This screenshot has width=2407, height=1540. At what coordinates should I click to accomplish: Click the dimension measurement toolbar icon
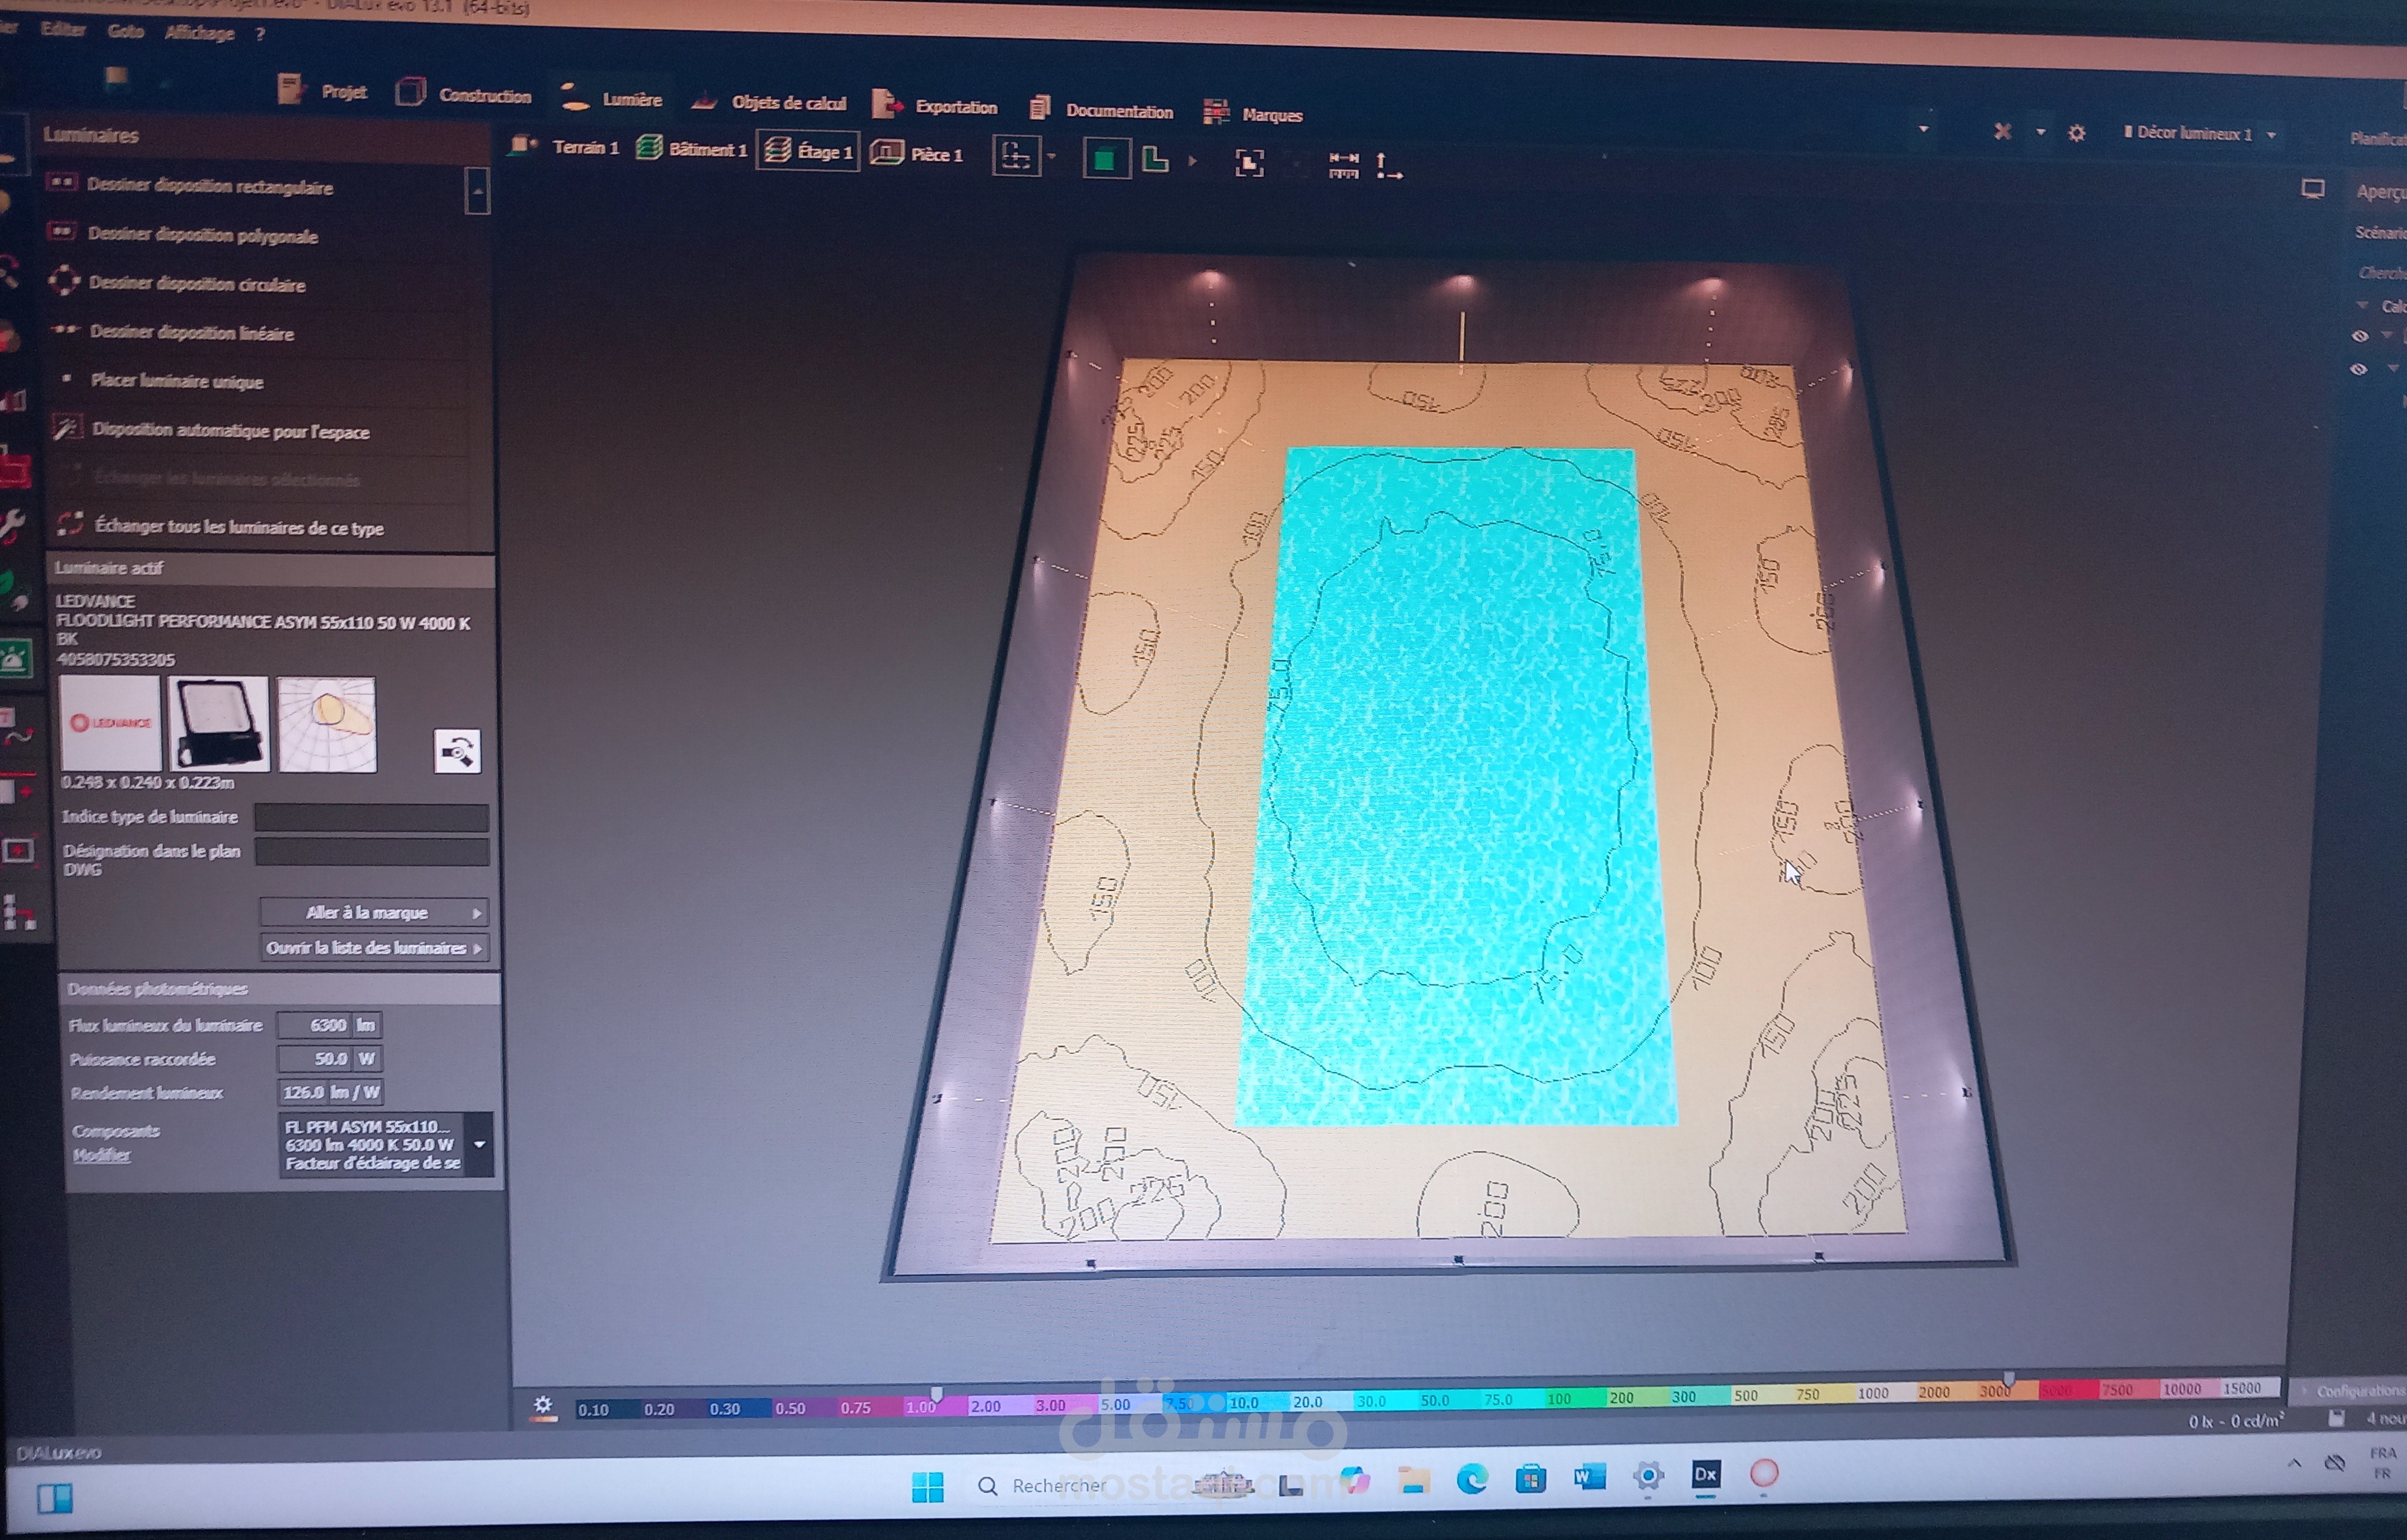[x=1343, y=164]
